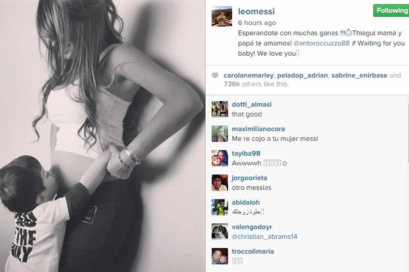Open leomessi profile picture

click(x=222, y=16)
